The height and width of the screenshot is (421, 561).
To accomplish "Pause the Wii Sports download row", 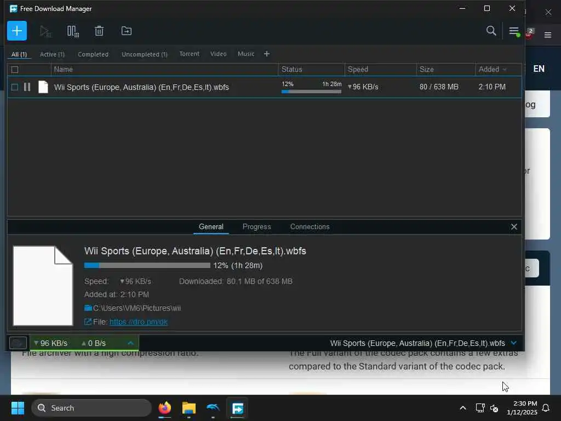I will tap(27, 87).
